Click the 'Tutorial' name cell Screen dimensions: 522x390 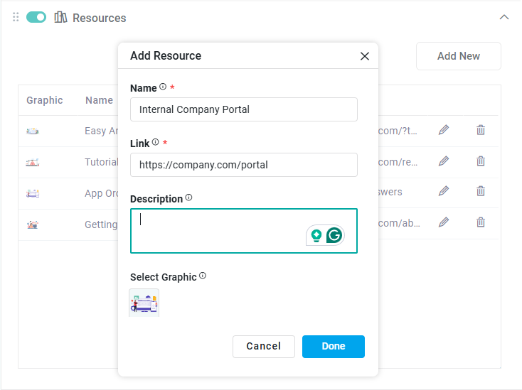click(x=102, y=162)
